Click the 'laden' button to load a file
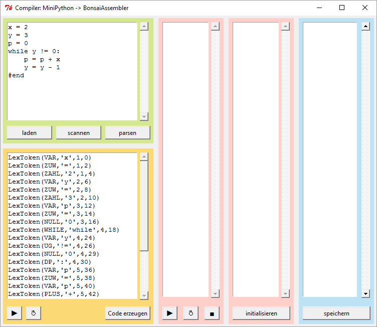 [30, 132]
